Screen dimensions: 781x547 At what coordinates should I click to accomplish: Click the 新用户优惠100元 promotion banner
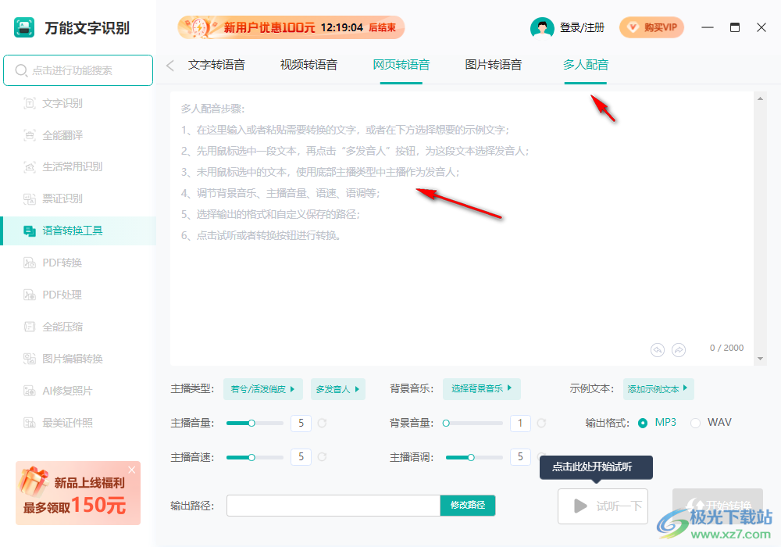tap(291, 27)
